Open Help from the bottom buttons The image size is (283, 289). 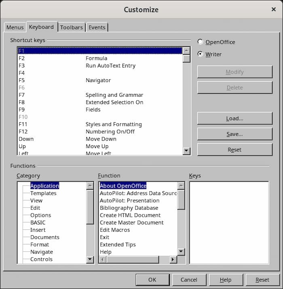click(226, 280)
